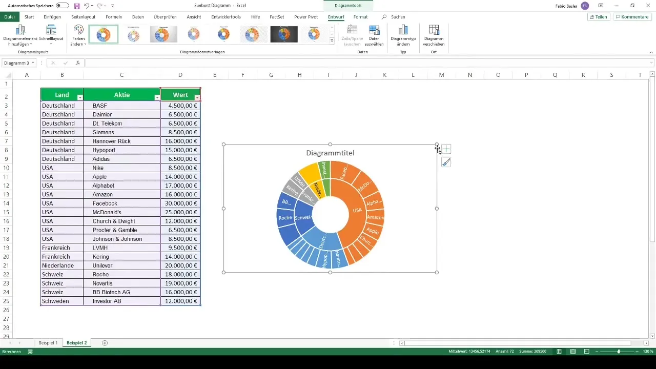Switch to Page Layout view icon
The height and width of the screenshot is (369, 656).
(573, 352)
